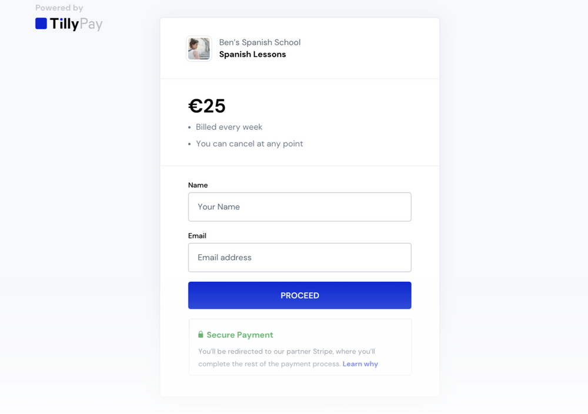Image resolution: width=588 pixels, height=414 pixels.
Task: Click the Name field label
Action: click(x=198, y=185)
